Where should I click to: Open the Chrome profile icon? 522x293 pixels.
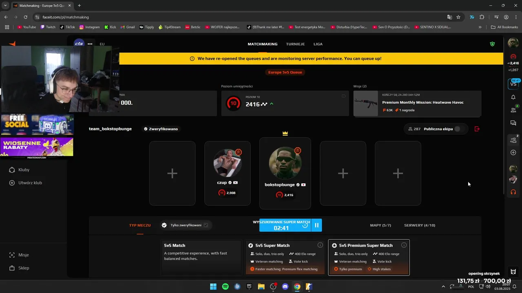[506, 17]
